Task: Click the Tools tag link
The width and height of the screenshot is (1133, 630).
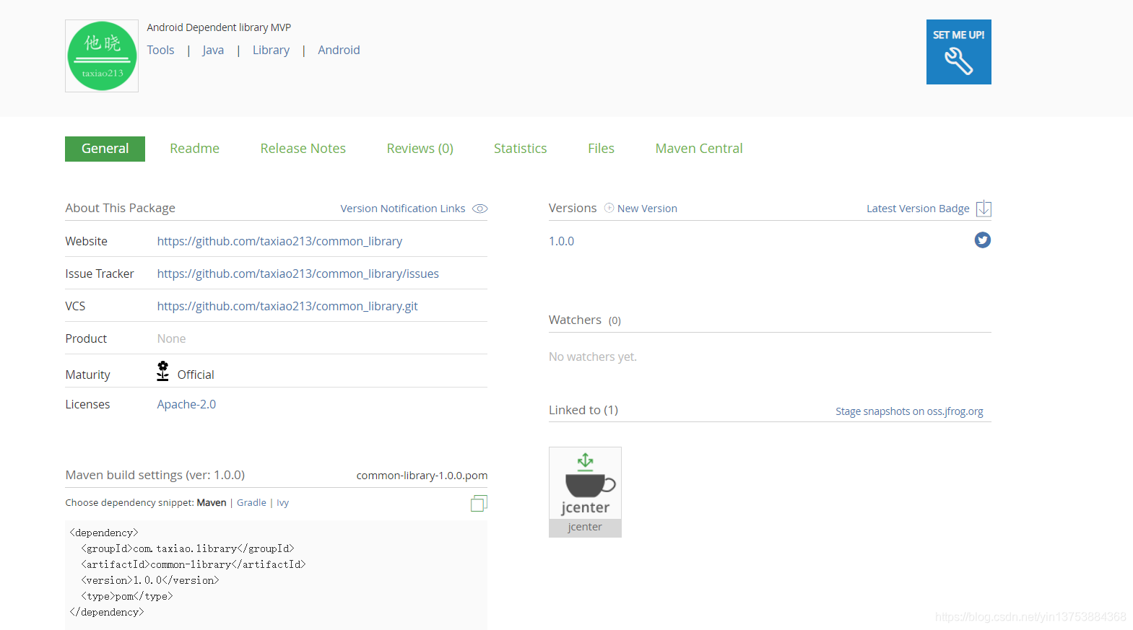Action: 160,50
